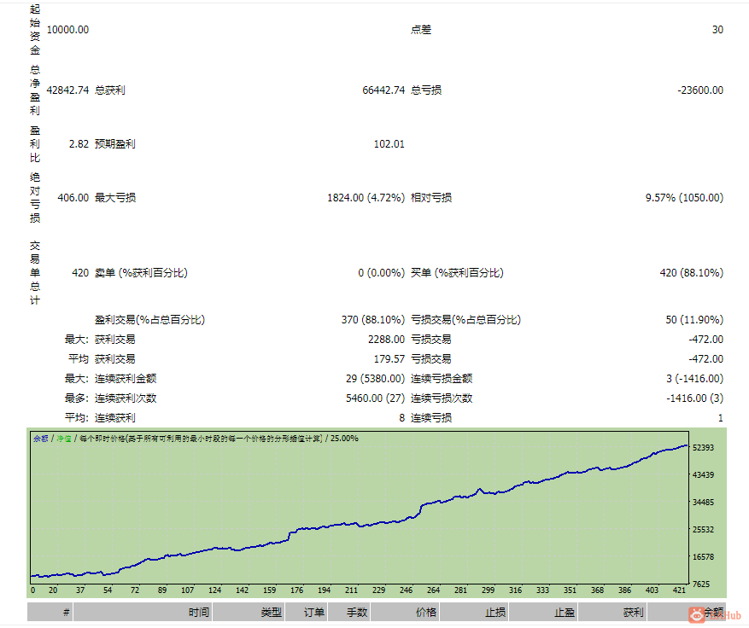Viewport: 749px width, 628px height.
Task: Click the 总亏损 label
Action: click(x=426, y=90)
